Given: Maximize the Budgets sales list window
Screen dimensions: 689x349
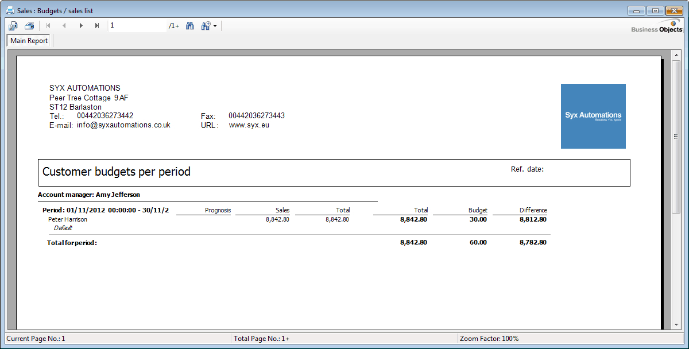Looking at the screenshot, I should pyautogui.click(x=655, y=10).
